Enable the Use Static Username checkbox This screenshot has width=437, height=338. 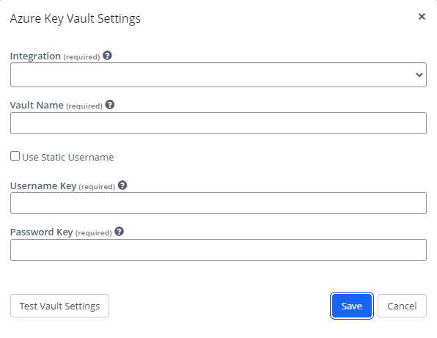(x=15, y=156)
